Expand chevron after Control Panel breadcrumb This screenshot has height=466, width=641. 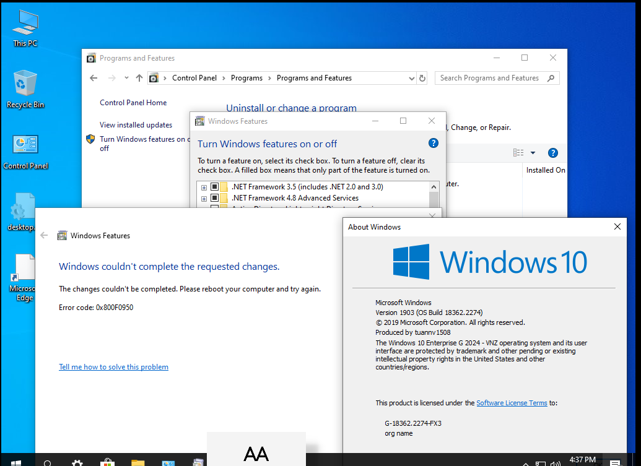(x=224, y=78)
